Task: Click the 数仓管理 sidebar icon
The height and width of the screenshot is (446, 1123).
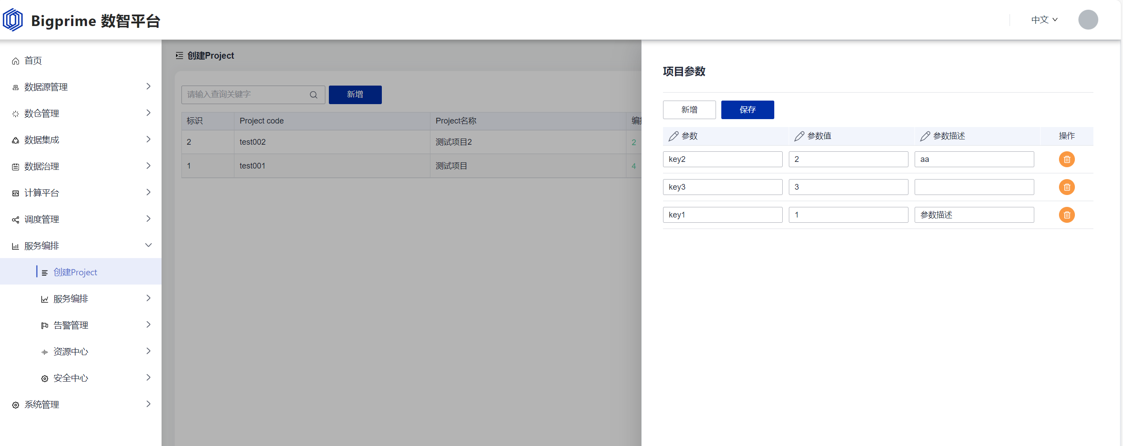Action: [15, 114]
